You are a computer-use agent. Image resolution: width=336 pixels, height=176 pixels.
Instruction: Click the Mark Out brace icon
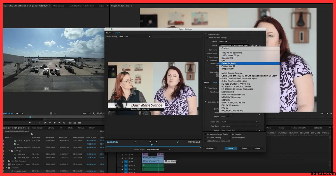point(39,123)
